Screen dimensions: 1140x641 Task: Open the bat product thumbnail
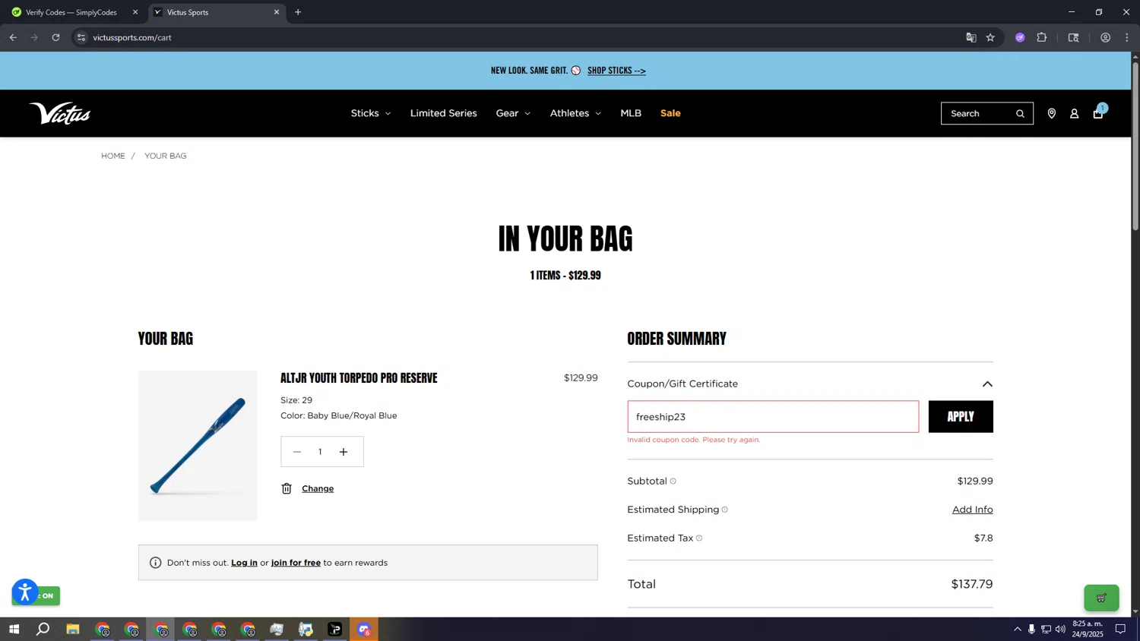(198, 446)
